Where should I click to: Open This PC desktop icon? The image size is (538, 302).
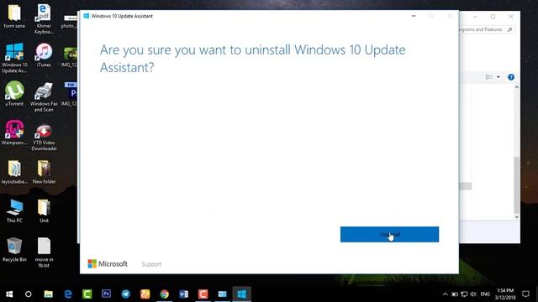tap(14, 211)
